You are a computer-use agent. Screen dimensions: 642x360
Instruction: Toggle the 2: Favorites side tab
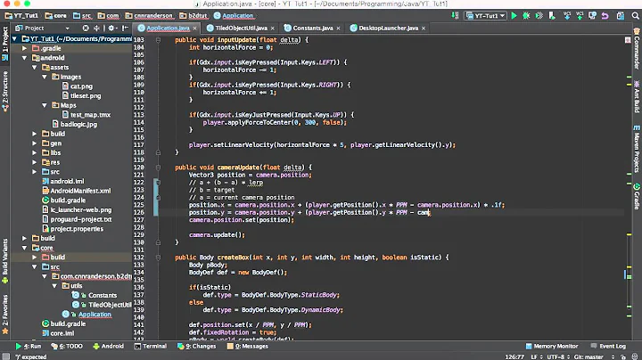tap(5, 314)
